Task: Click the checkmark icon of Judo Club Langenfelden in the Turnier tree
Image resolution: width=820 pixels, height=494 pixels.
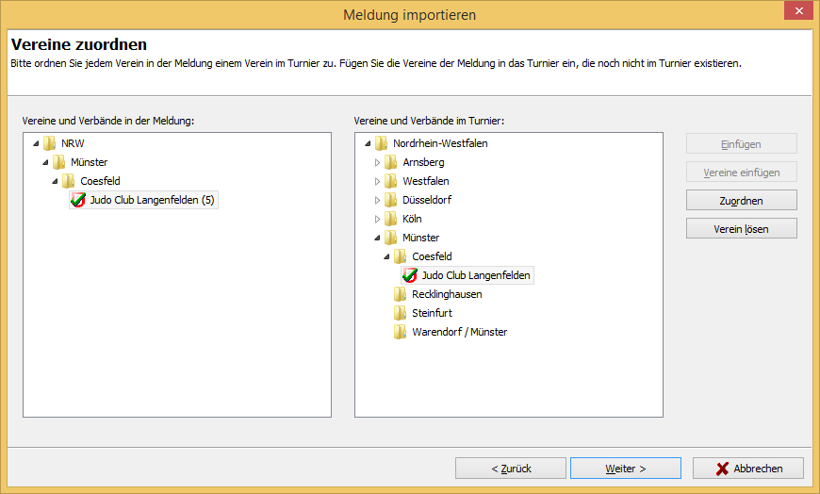Action: click(410, 275)
